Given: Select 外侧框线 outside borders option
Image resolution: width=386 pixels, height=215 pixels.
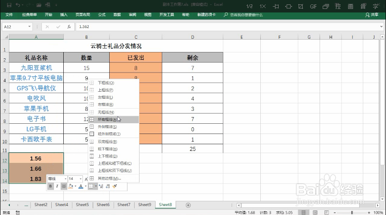Looking at the screenshot, I should coord(114,127).
